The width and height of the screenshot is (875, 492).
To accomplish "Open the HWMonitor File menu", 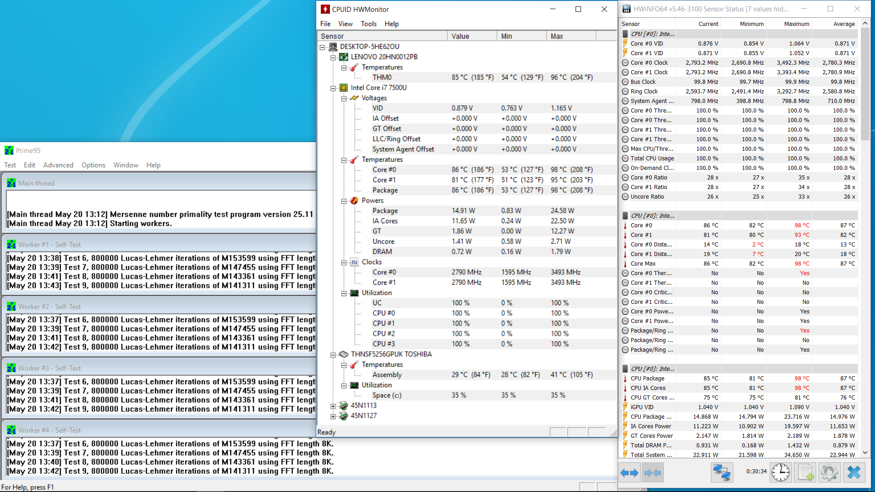I will 325,24.
